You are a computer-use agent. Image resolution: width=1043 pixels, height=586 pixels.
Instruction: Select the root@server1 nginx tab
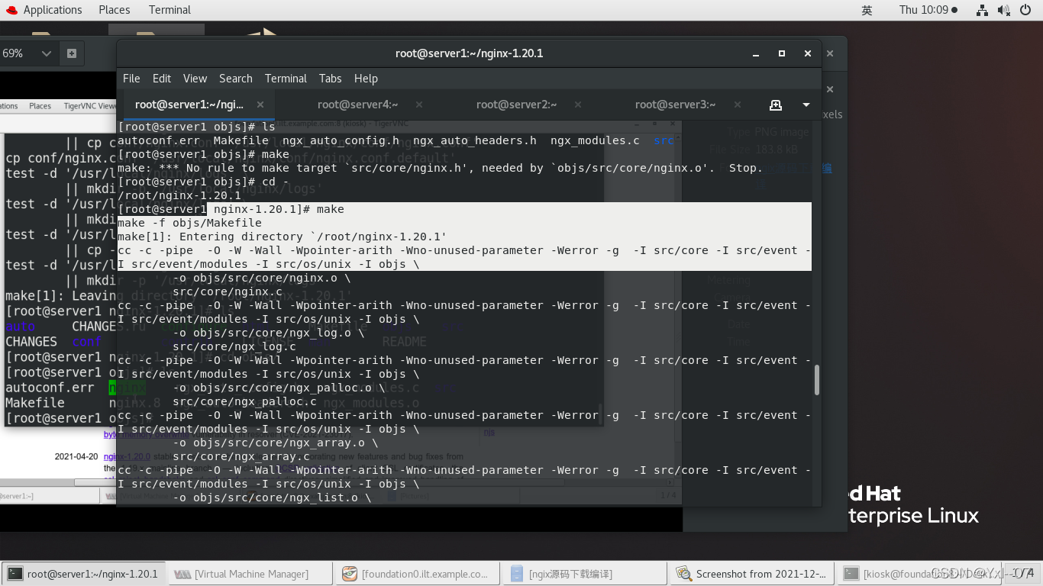point(189,105)
